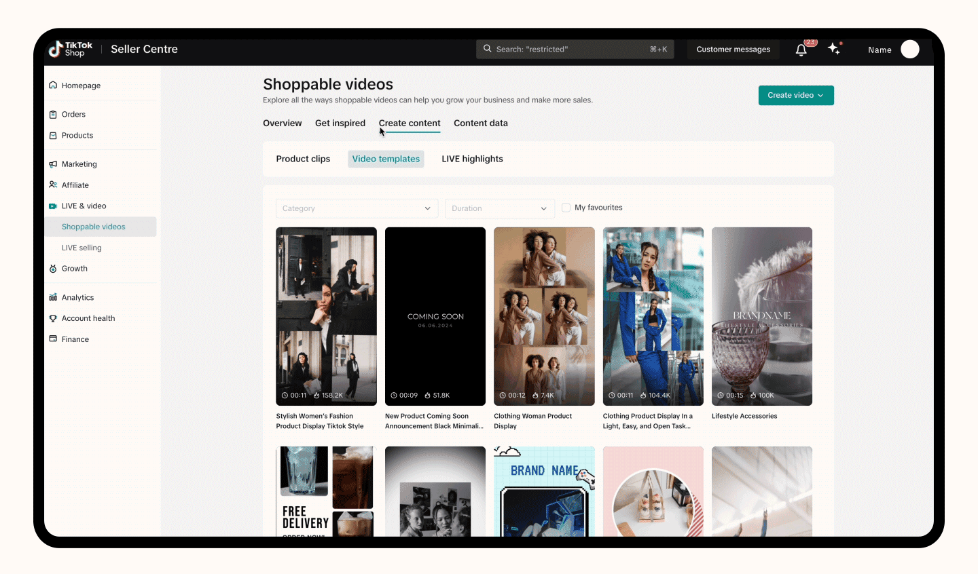Screen dimensions: 978x574
Task: Open the Content data tab
Action: 481,123
